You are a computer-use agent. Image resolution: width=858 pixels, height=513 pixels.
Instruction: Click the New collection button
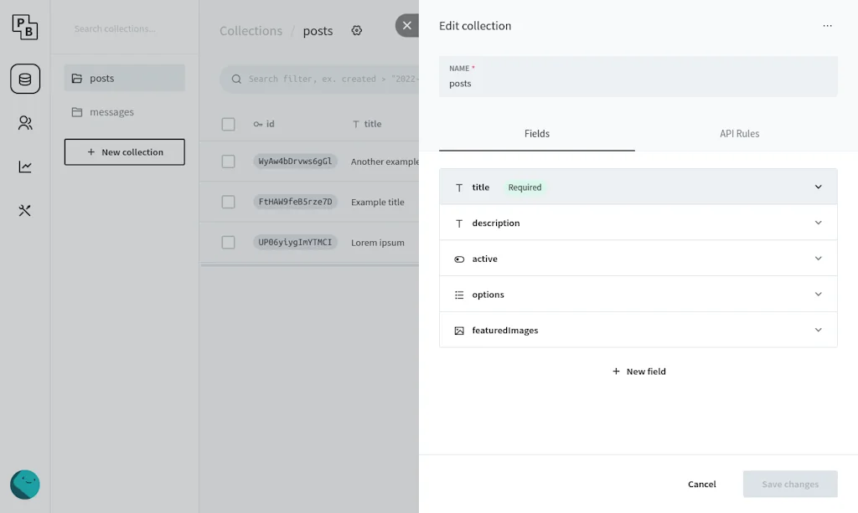tap(124, 151)
